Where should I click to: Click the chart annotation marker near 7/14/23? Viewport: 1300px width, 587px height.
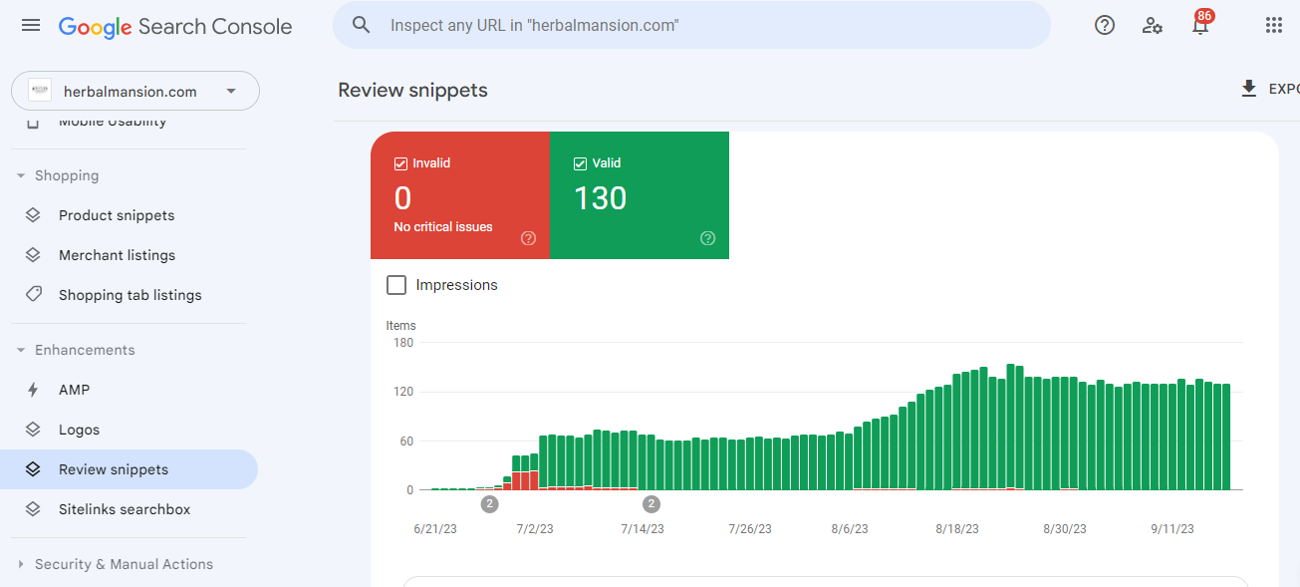651,504
